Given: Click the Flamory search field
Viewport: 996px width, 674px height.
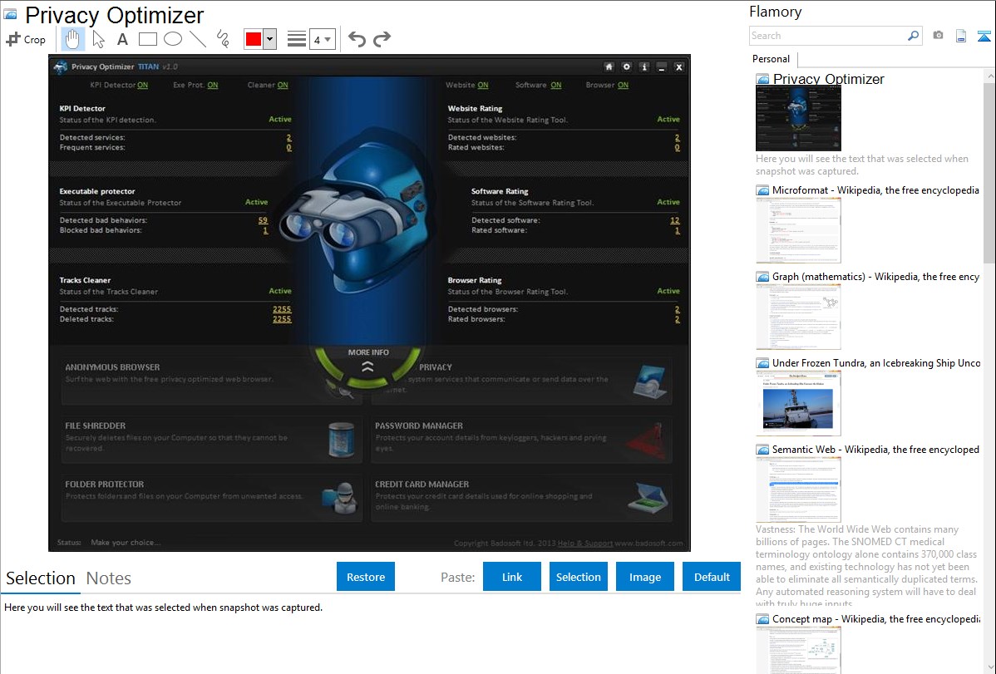Looking at the screenshot, I should 828,36.
